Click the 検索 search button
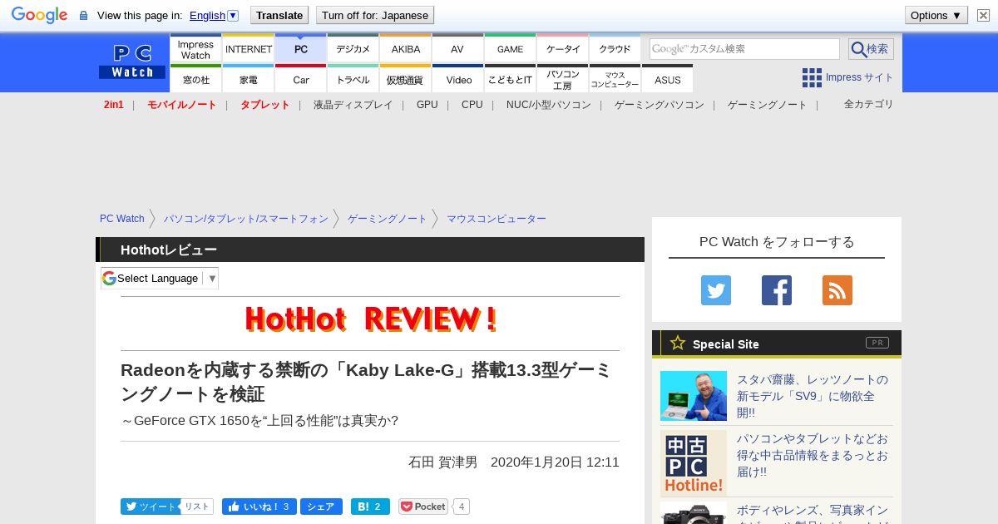Image resolution: width=998 pixels, height=524 pixels. (x=871, y=49)
